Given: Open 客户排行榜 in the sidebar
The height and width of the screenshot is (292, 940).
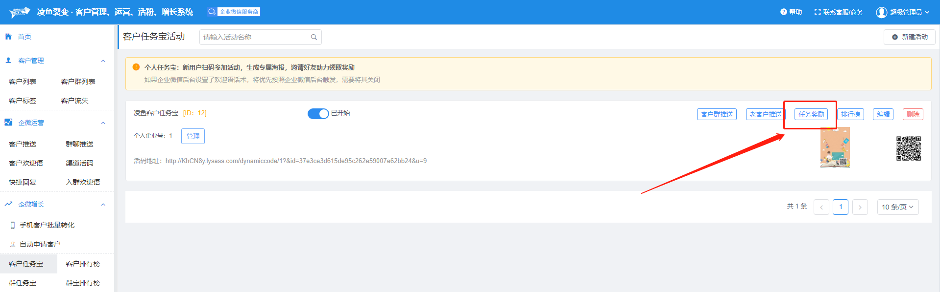Looking at the screenshot, I should (83, 264).
